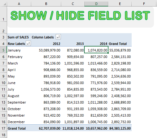Select column B header
The width and height of the screenshot is (157, 138).
pyautogui.click(x=46, y=4)
